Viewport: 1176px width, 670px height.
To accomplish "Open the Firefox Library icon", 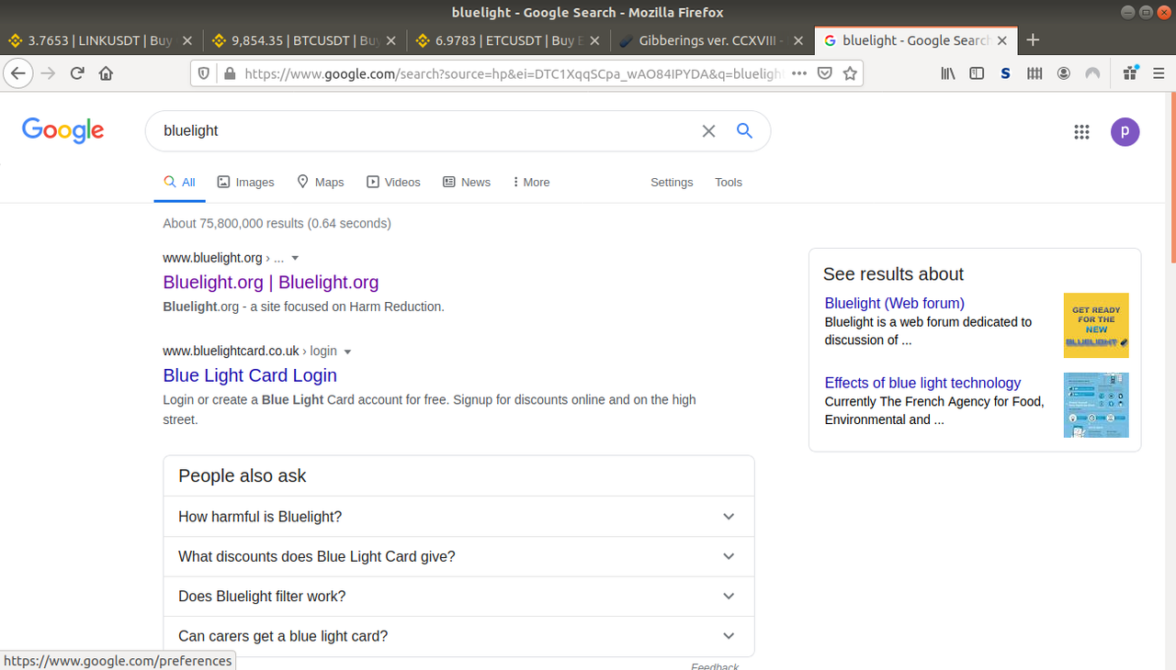I will (948, 73).
